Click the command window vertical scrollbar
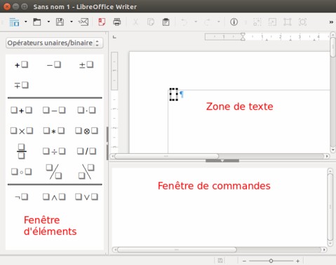336x265 pixels. point(330,207)
